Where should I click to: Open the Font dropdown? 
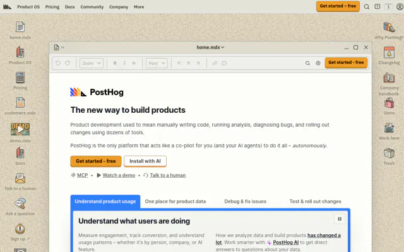(157, 63)
